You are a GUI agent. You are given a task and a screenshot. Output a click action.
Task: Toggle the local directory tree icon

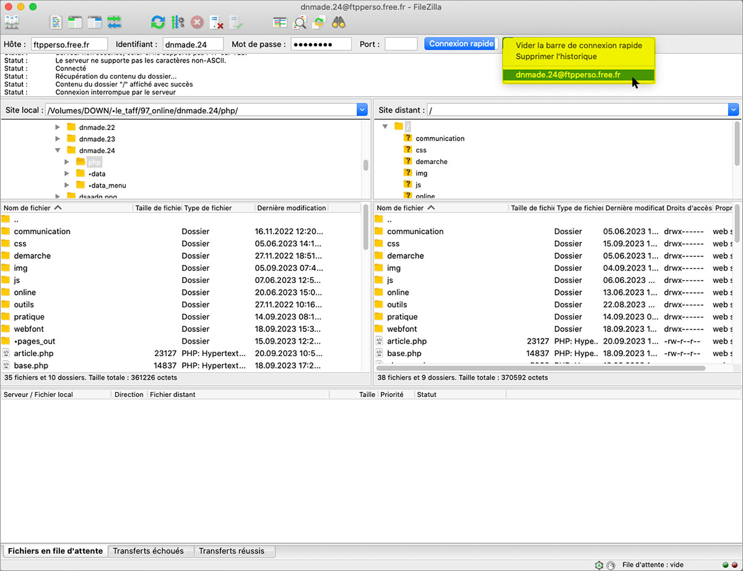pyautogui.click(x=76, y=23)
